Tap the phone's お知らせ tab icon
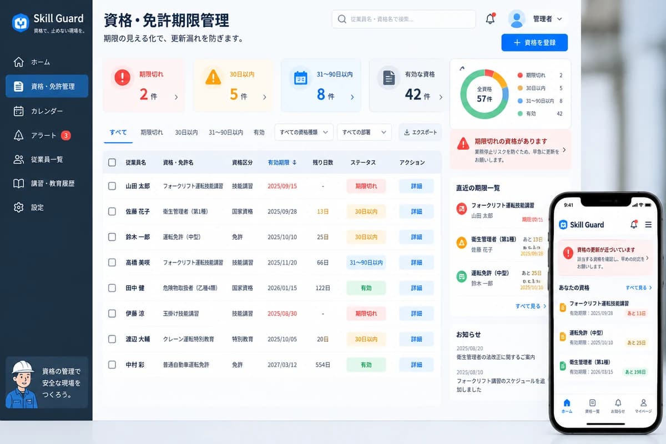This screenshot has width=666, height=444. (x=618, y=403)
